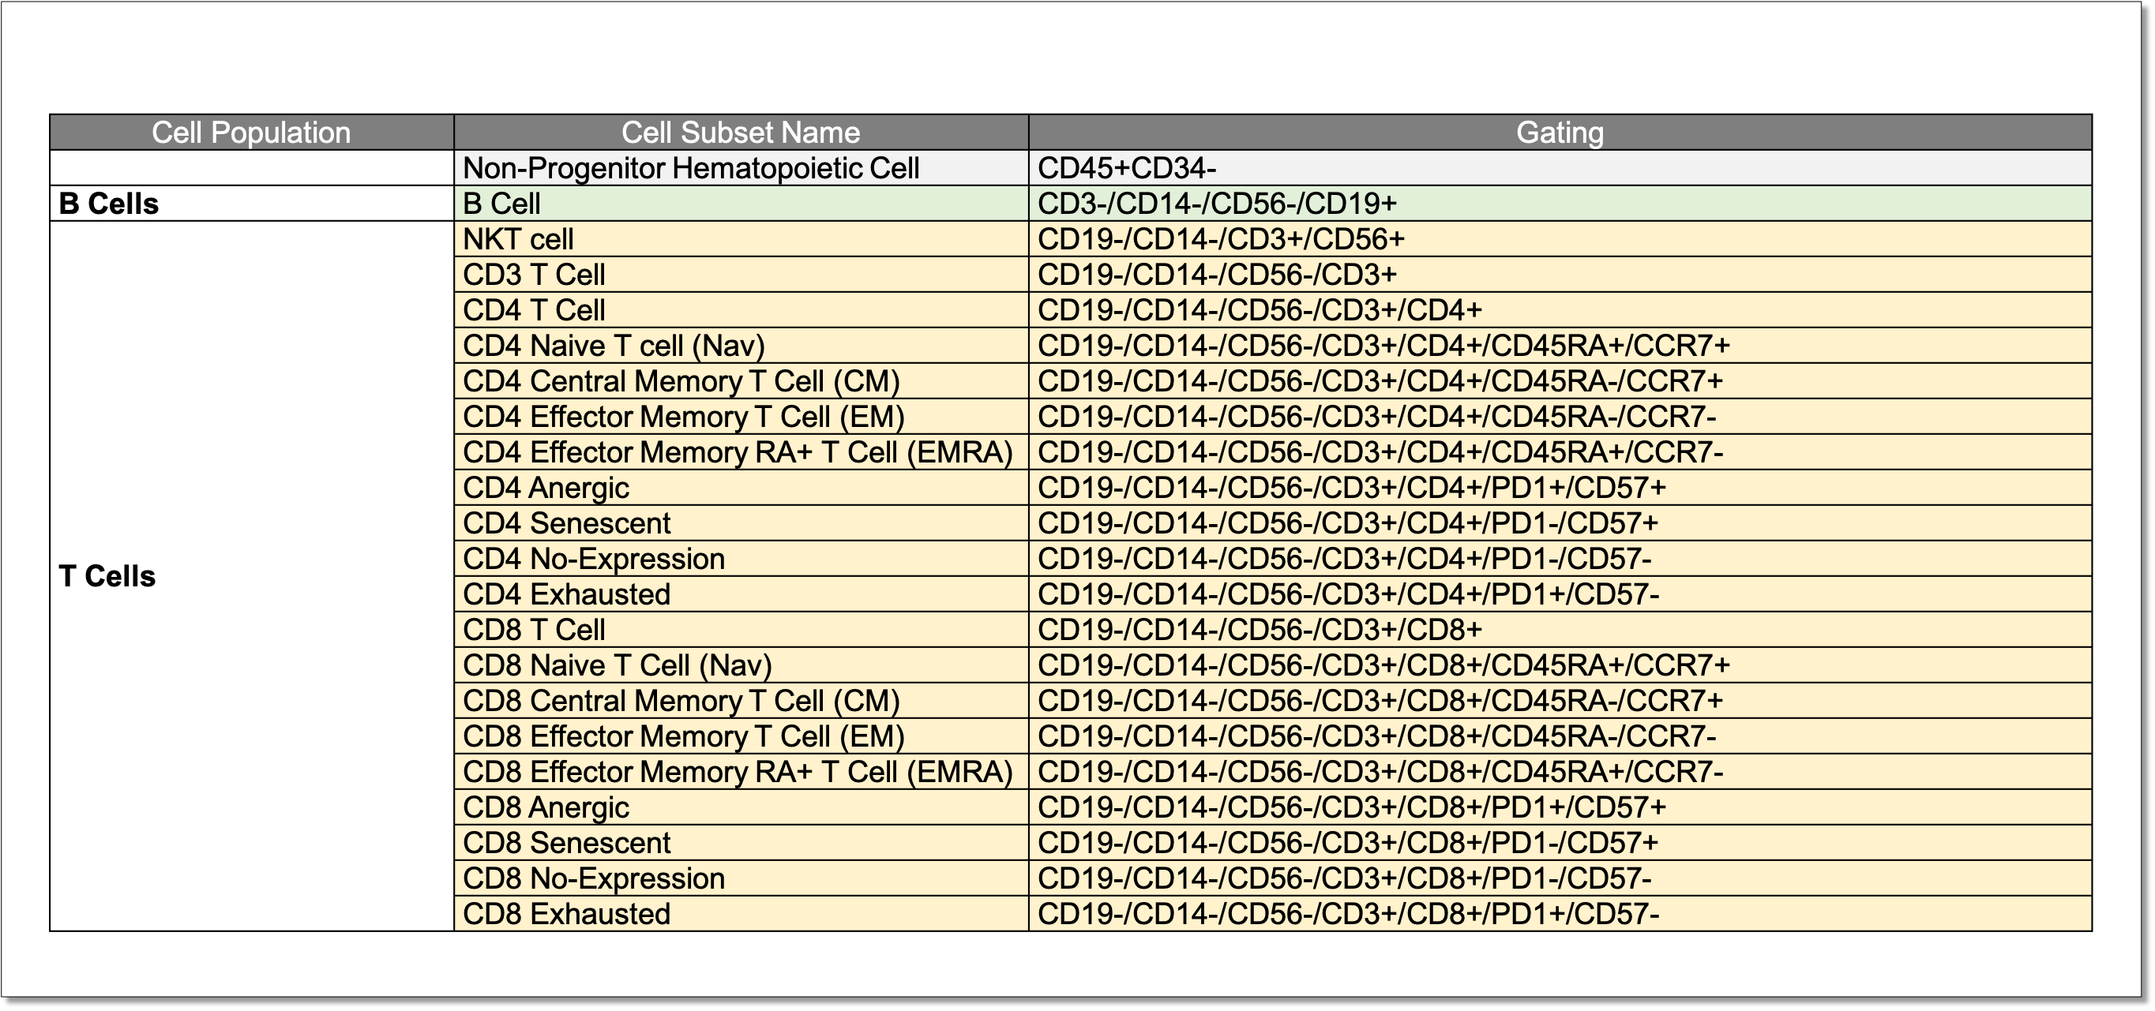Click CD8 Naive T Cell (Nav) entry
Screen dimensions: 2155x1011
click(x=618, y=665)
